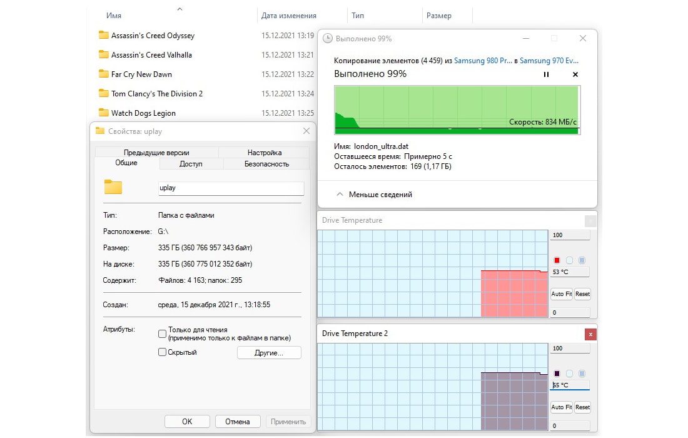Close the Drive Temperature 2 gadget

point(590,334)
